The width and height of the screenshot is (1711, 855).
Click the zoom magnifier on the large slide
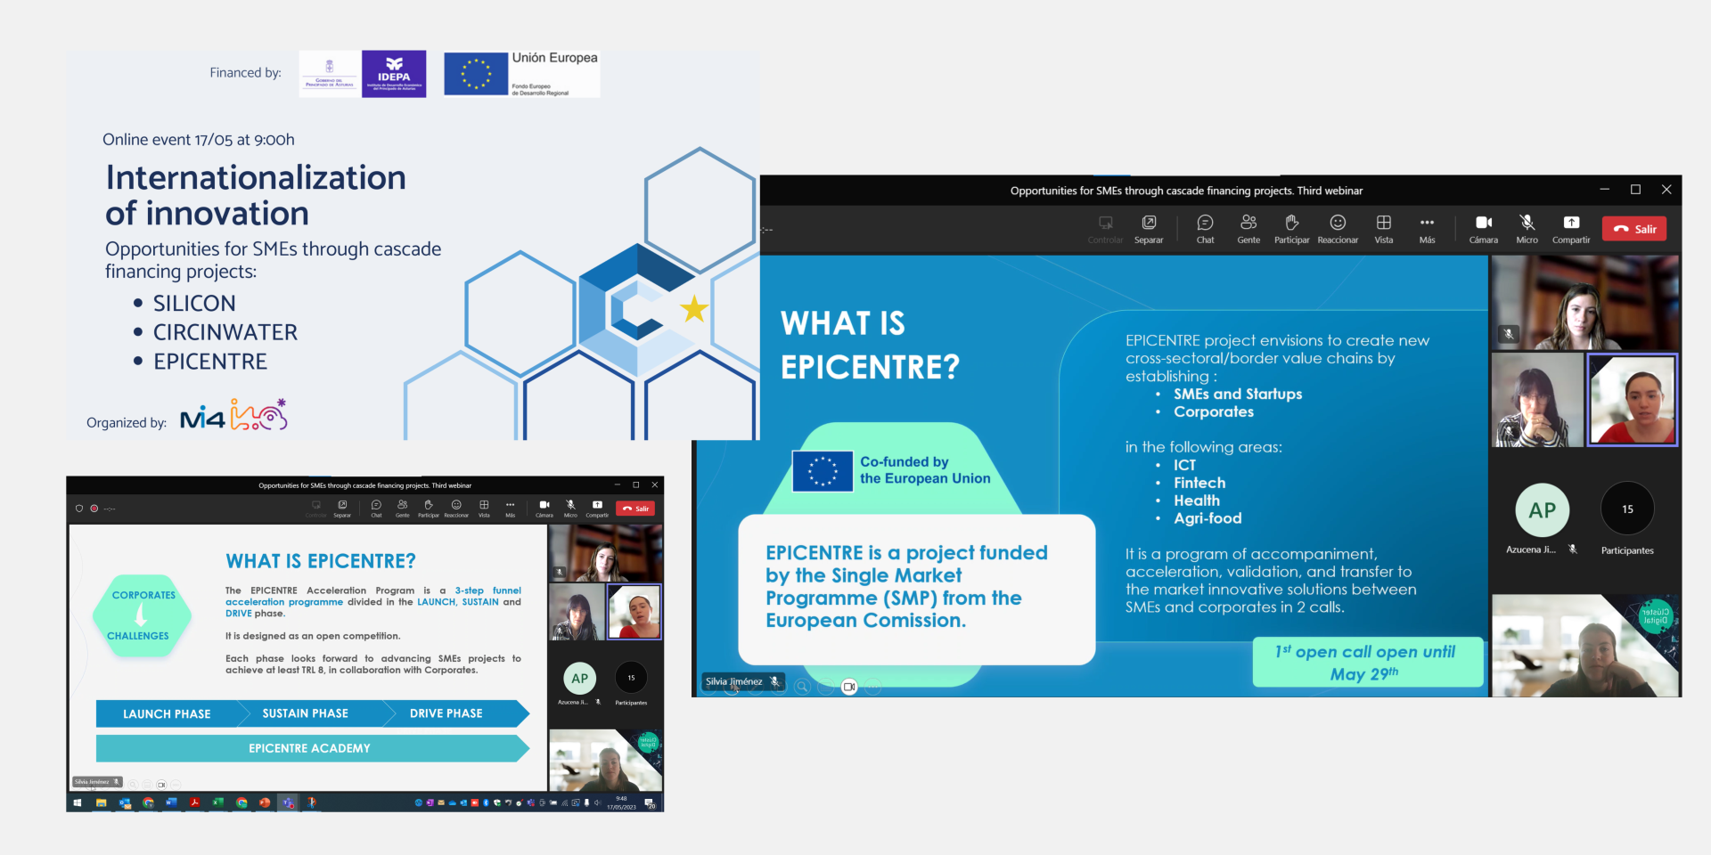pyautogui.click(x=802, y=687)
